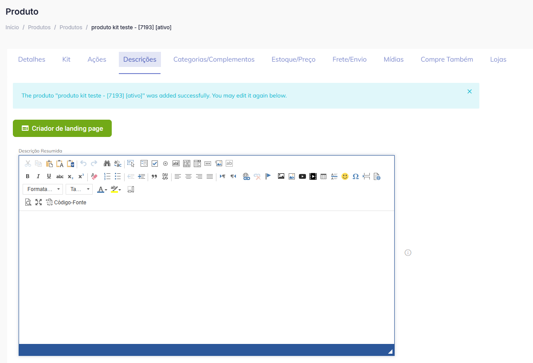Image resolution: width=533 pixels, height=363 pixels.
Task: Dismiss the success notification banner
Action: [470, 91]
